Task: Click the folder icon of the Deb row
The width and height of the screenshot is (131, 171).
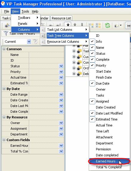Action: [79, 74]
